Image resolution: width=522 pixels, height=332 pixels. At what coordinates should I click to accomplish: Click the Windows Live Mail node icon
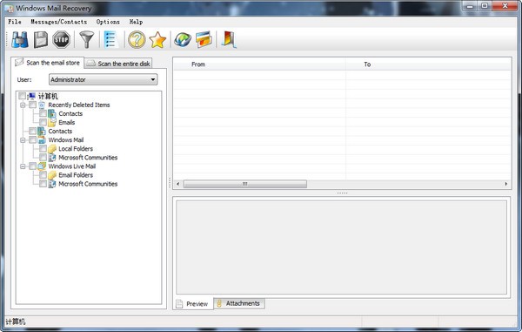click(x=42, y=166)
